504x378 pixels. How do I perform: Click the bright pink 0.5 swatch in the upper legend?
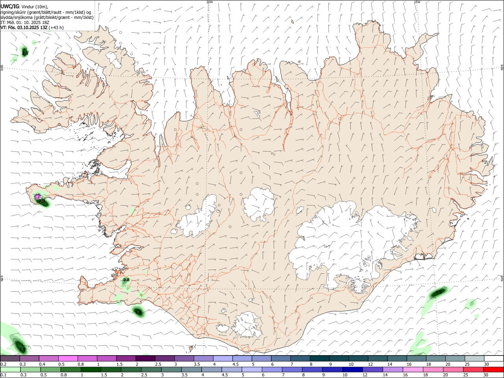[68, 359]
